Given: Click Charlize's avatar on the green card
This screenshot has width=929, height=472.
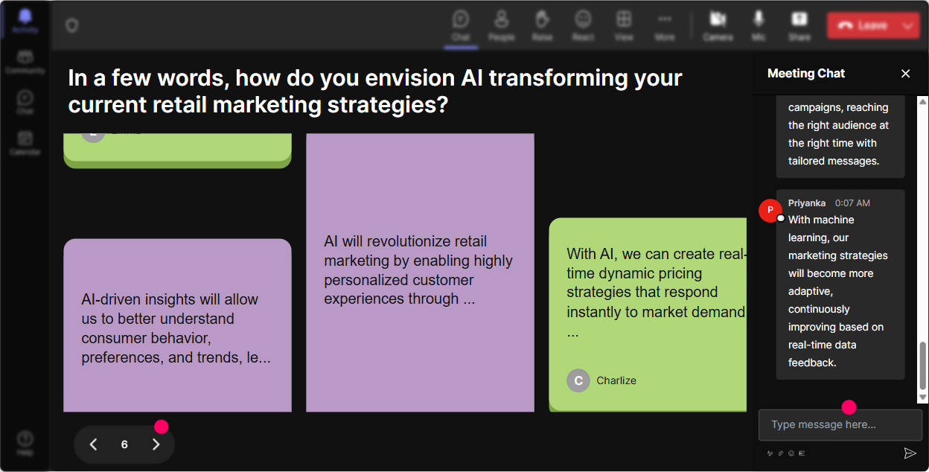Looking at the screenshot, I should point(578,380).
